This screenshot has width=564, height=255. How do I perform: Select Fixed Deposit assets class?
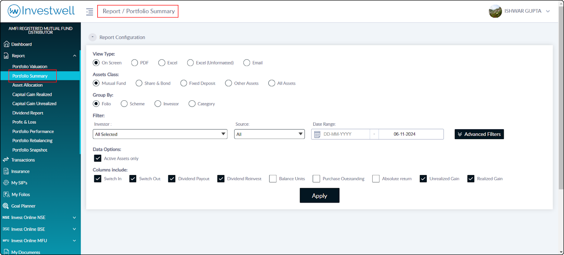184,83
